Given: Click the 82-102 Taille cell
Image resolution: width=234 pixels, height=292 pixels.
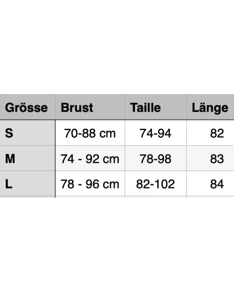Looking at the screenshot, I should click(155, 184).
